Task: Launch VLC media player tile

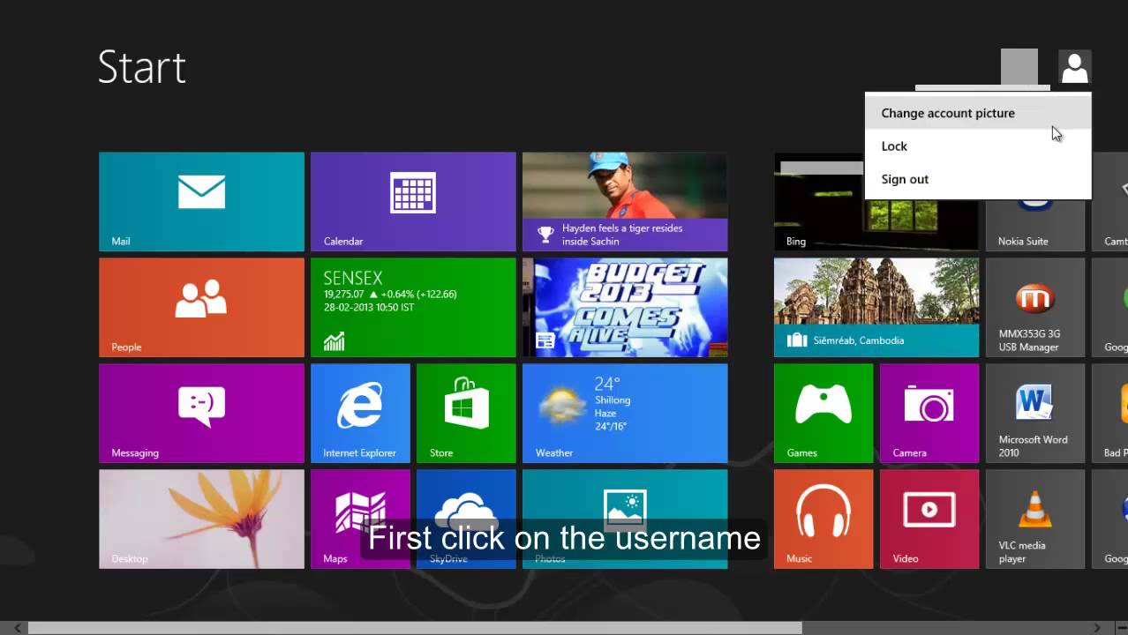Action: pyautogui.click(x=1035, y=519)
